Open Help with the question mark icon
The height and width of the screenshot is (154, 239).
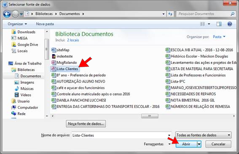230,24
